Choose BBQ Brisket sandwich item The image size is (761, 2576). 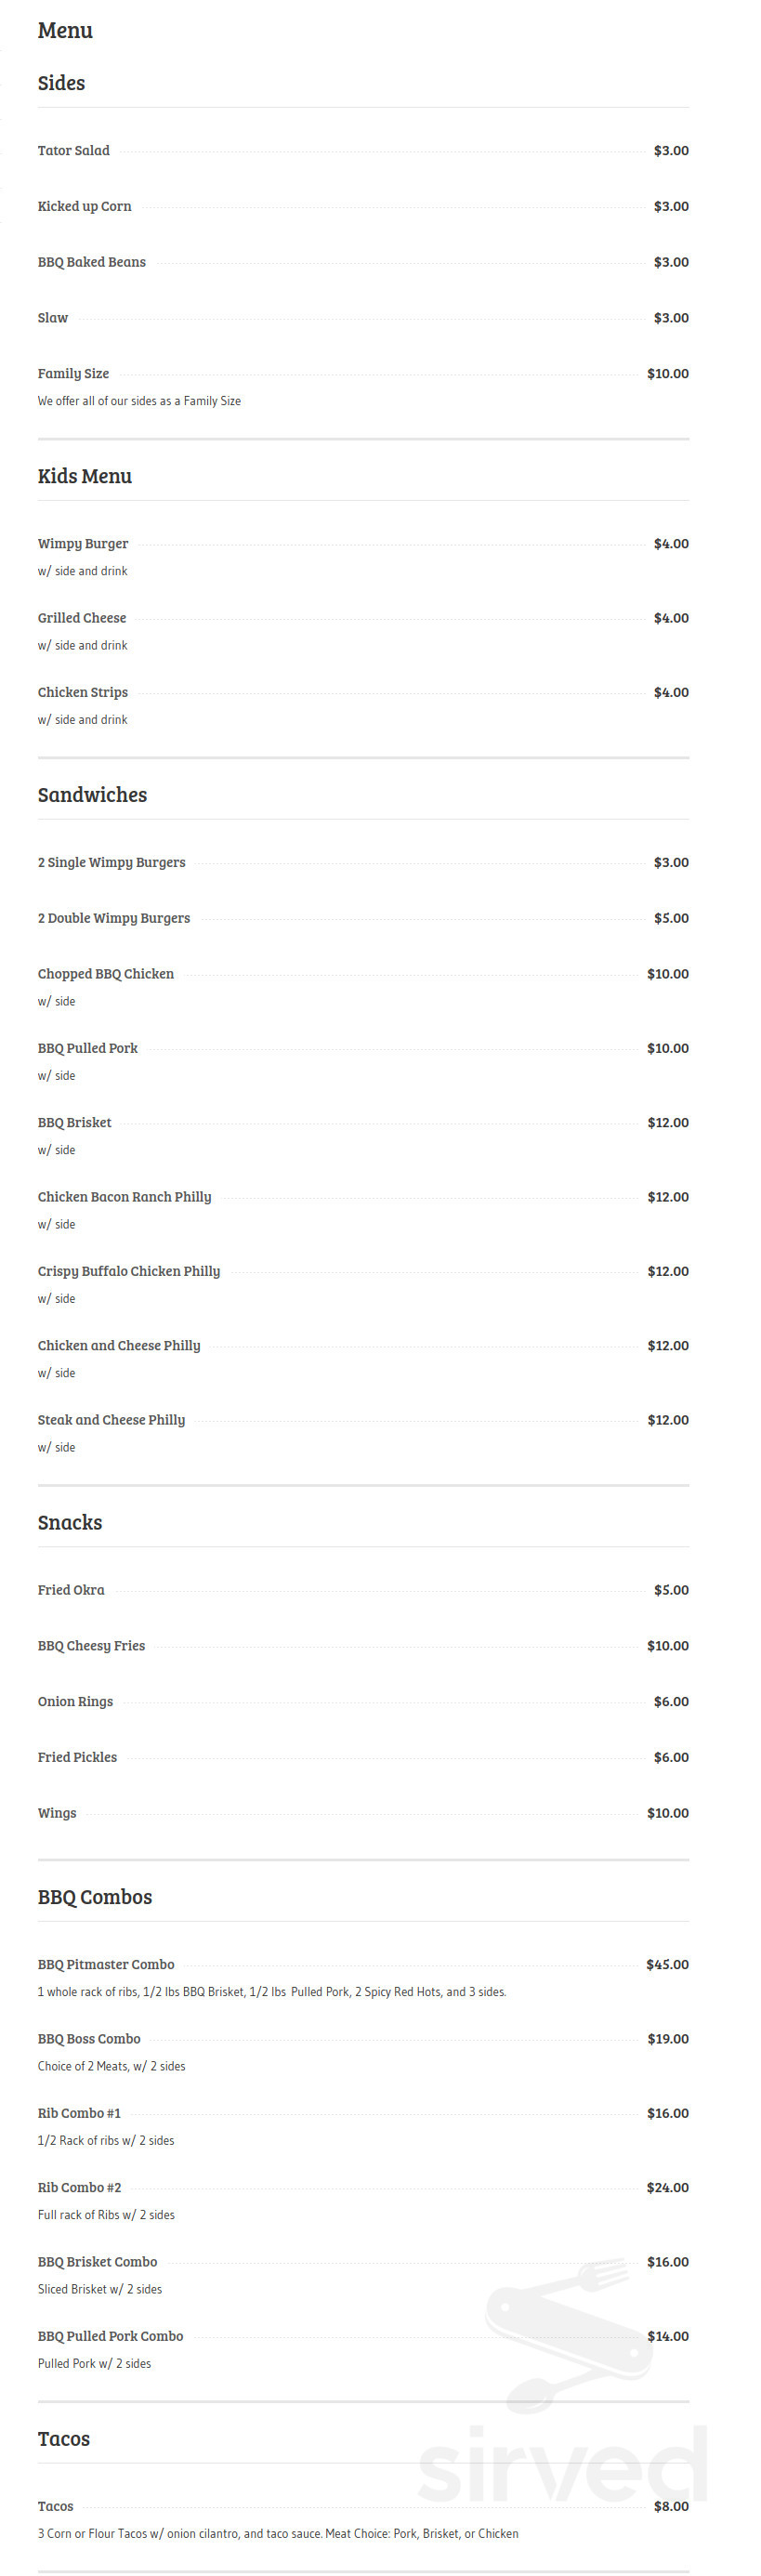click(x=75, y=1123)
